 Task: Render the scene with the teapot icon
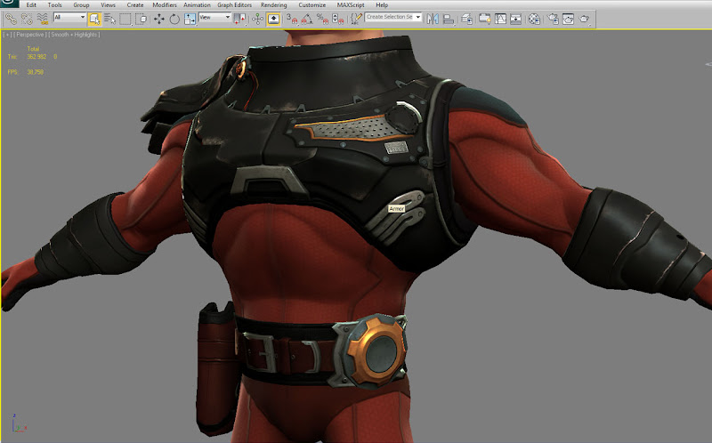tap(584, 18)
